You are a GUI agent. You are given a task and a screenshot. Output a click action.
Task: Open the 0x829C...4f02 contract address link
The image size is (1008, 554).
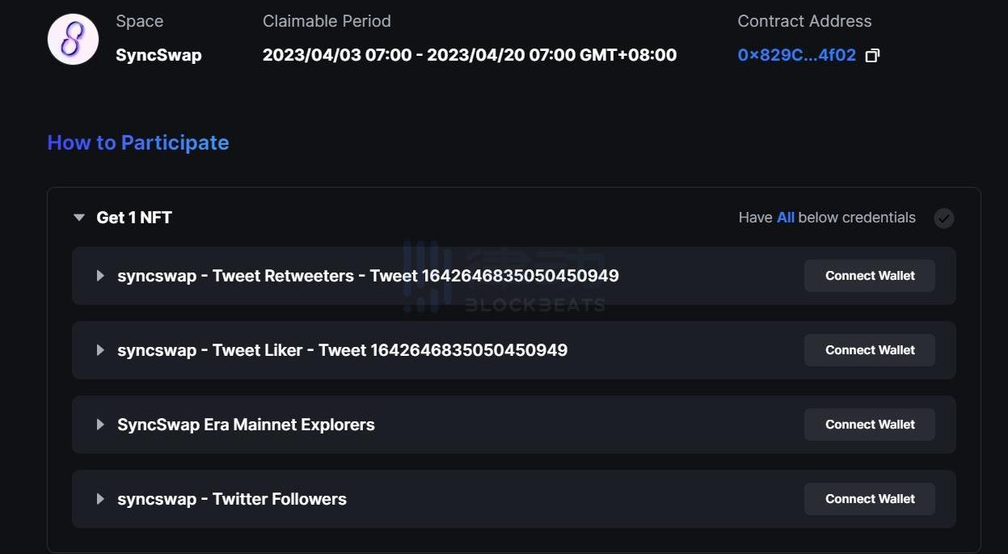point(796,55)
